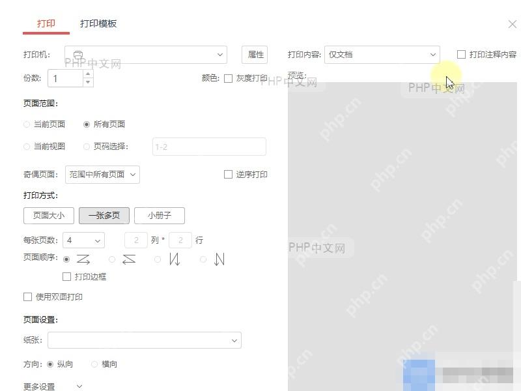The width and height of the screenshot is (521, 391).
Task: Enable the 灰度打印 checkbox
Action: 229,78
